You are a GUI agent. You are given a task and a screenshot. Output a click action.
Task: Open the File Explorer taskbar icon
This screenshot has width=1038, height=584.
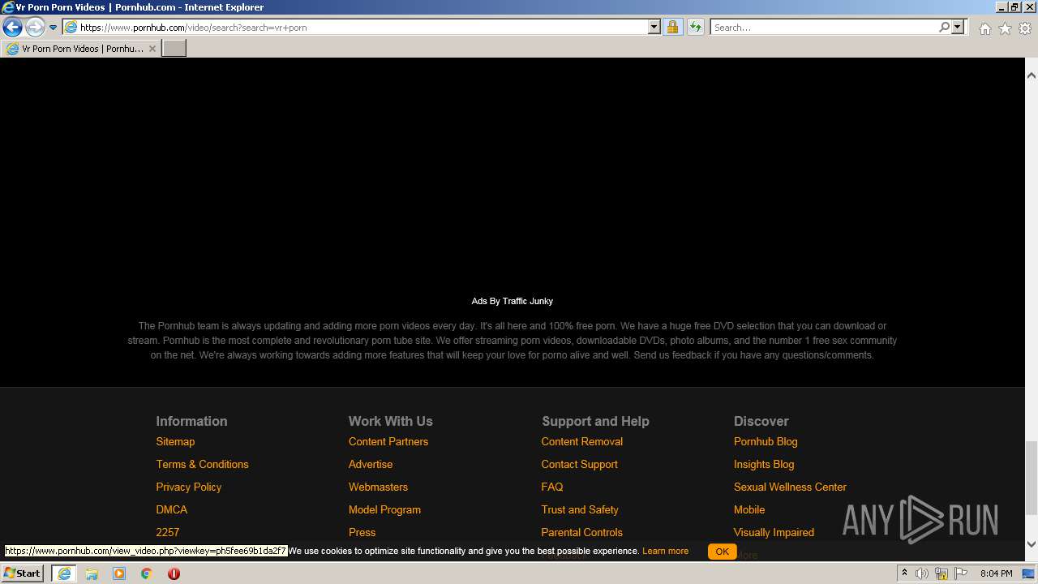(x=92, y=573)
